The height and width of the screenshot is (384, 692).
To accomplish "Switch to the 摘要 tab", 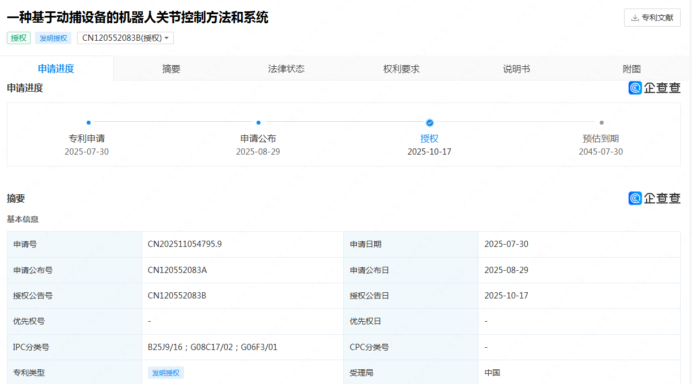I will pos(171,69).
